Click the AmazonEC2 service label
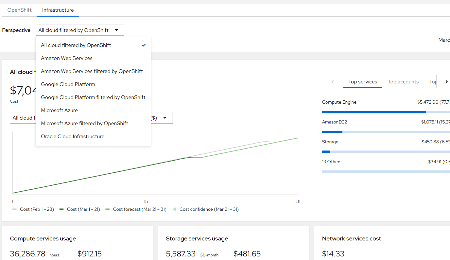The width and height of the screenshot is (450, 260). point(335,122)
